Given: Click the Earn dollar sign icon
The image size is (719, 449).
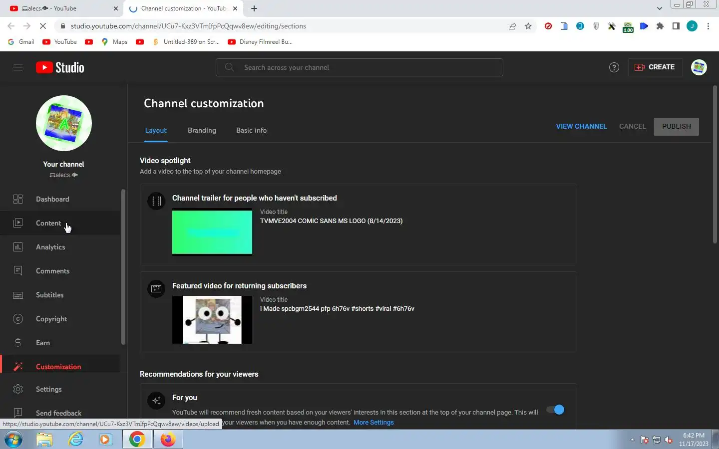Looking at the screenshot, I should (x=18, y=343).
